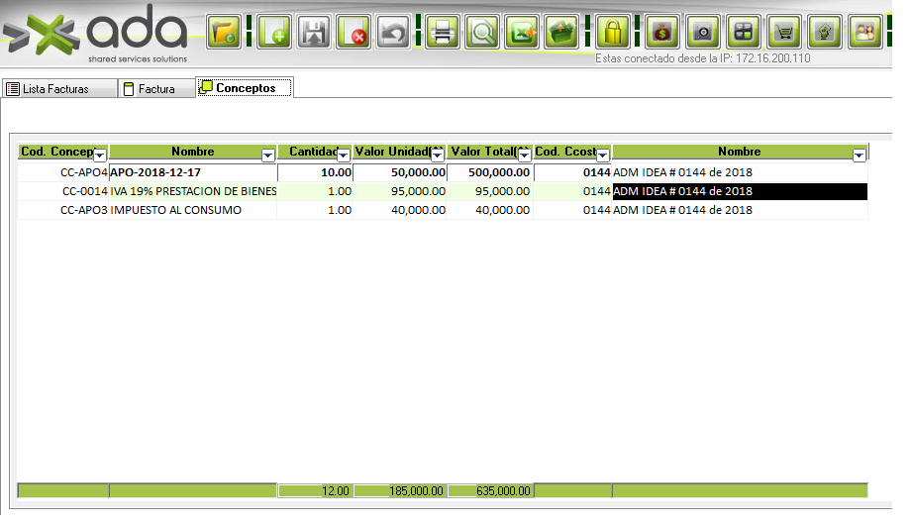Viewport: 911px width, 523px height.
Task: Click the shopping cart icon
Action: click(x=784, y=32)
